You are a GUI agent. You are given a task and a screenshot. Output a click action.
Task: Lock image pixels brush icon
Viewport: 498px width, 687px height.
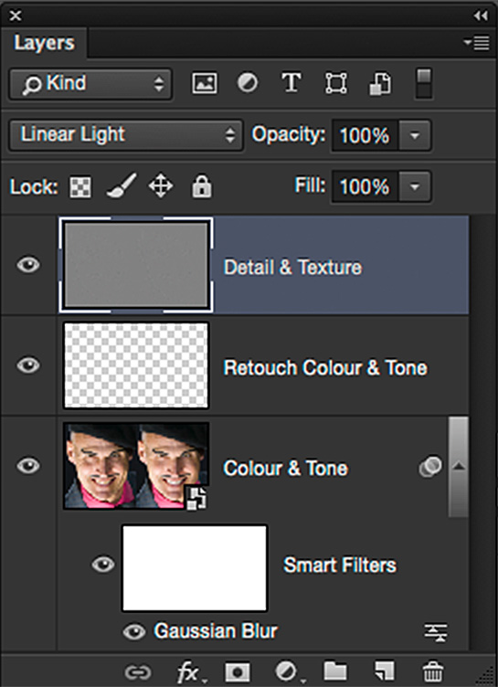[x=122, y=185]
